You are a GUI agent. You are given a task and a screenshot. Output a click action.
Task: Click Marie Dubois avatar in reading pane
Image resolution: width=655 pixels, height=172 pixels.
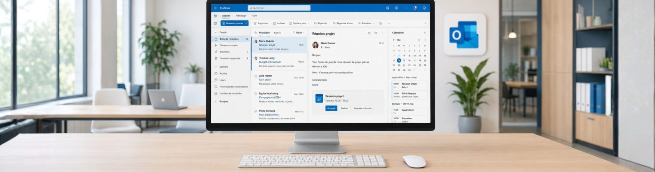tap(316, 45)
